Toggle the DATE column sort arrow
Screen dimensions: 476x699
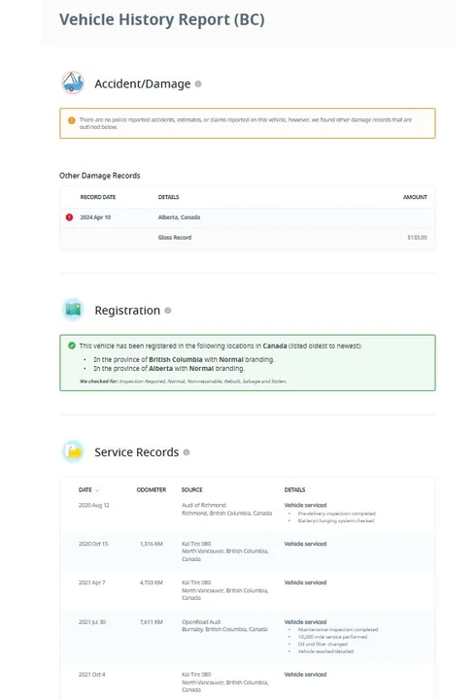click(x=97, y=490)
